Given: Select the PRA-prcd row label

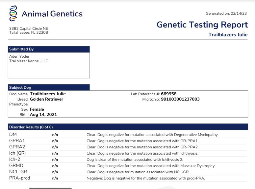Looking at the screenshot, I should [x=20, y=178].
